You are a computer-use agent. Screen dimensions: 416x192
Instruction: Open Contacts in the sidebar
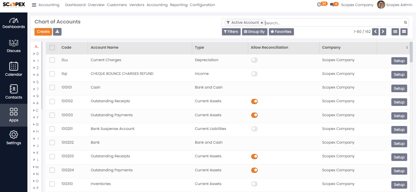14,92
